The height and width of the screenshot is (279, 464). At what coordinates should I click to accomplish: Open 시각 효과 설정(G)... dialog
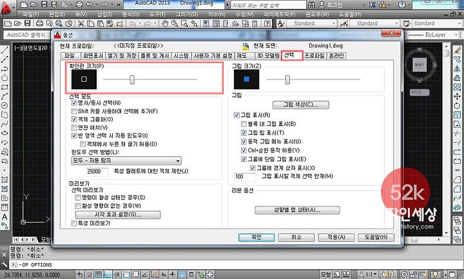tap(118, 215)
